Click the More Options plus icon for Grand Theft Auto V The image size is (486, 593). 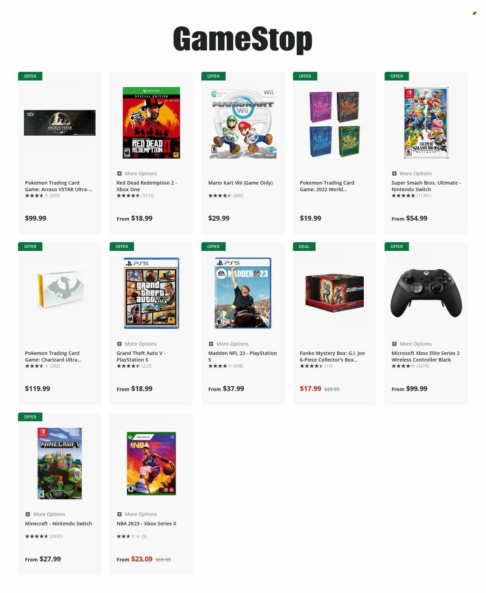[x=119, y=344]
